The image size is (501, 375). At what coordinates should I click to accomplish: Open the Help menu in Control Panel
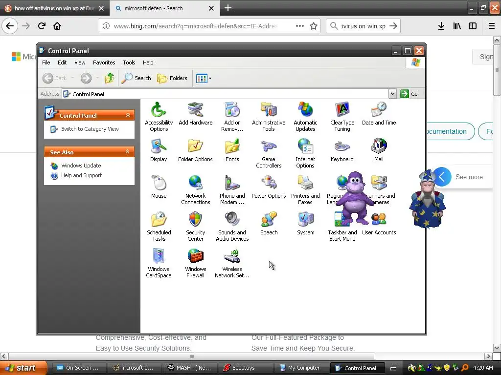148,62
